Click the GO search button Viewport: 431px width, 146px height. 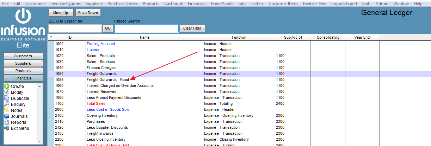pos(108,28)
